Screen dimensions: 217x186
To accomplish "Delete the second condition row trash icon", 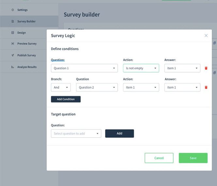I will pyautogui.click(x=206, y=87).
